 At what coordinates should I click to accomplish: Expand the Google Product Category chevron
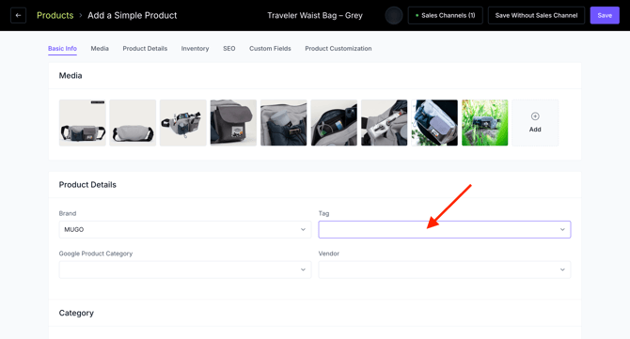point(303,270)
